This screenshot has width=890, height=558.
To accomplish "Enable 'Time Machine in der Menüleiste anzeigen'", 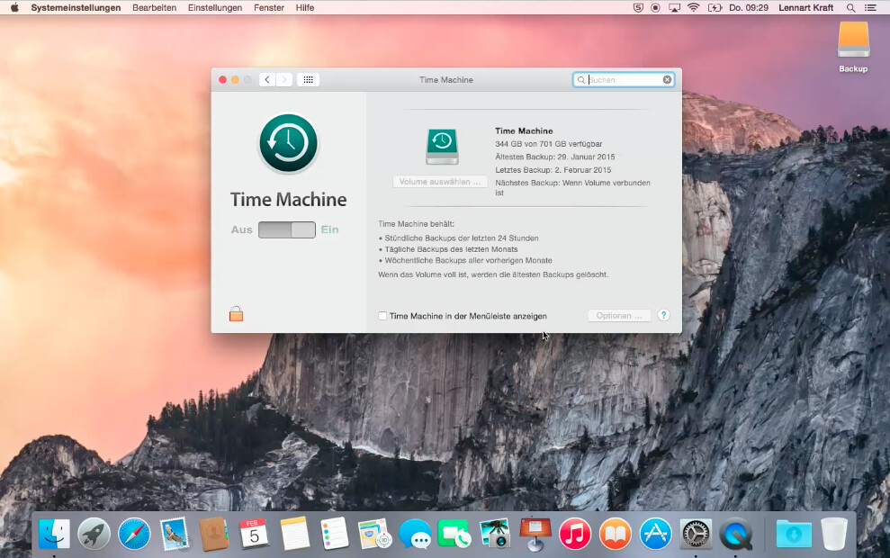I will pyautogui.click(x=382, y=316).
